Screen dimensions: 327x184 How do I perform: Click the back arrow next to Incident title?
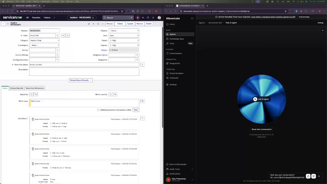point(3,24)
